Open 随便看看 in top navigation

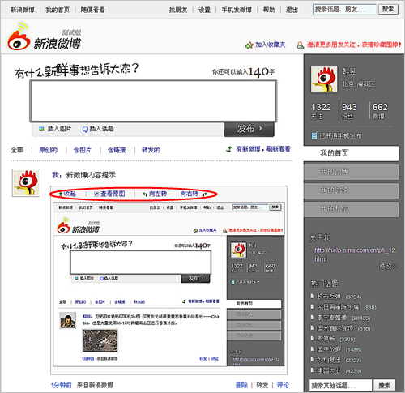[92, 10]
